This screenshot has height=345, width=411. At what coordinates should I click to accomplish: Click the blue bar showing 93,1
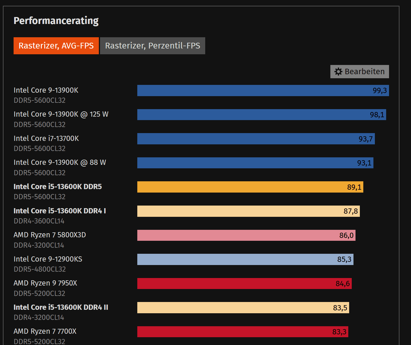[x=255, y=163]
